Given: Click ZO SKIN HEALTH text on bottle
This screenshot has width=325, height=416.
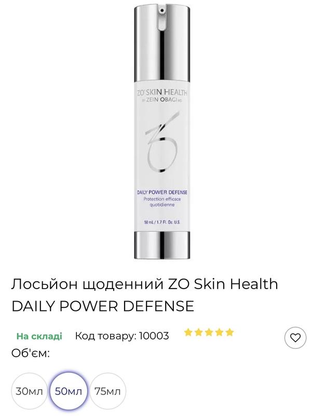Looking at the screenshot, I should [x=162, y=93].
